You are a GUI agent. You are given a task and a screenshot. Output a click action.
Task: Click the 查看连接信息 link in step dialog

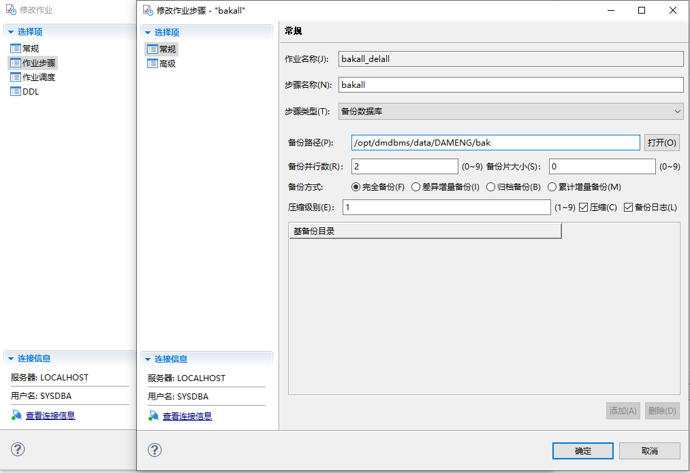[187, 416]
